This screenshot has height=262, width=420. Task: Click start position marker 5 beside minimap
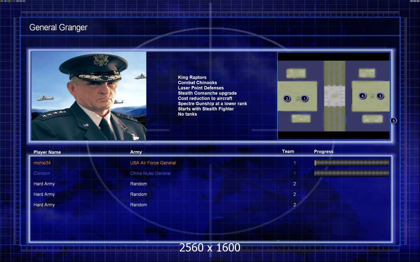coord(393,121)
